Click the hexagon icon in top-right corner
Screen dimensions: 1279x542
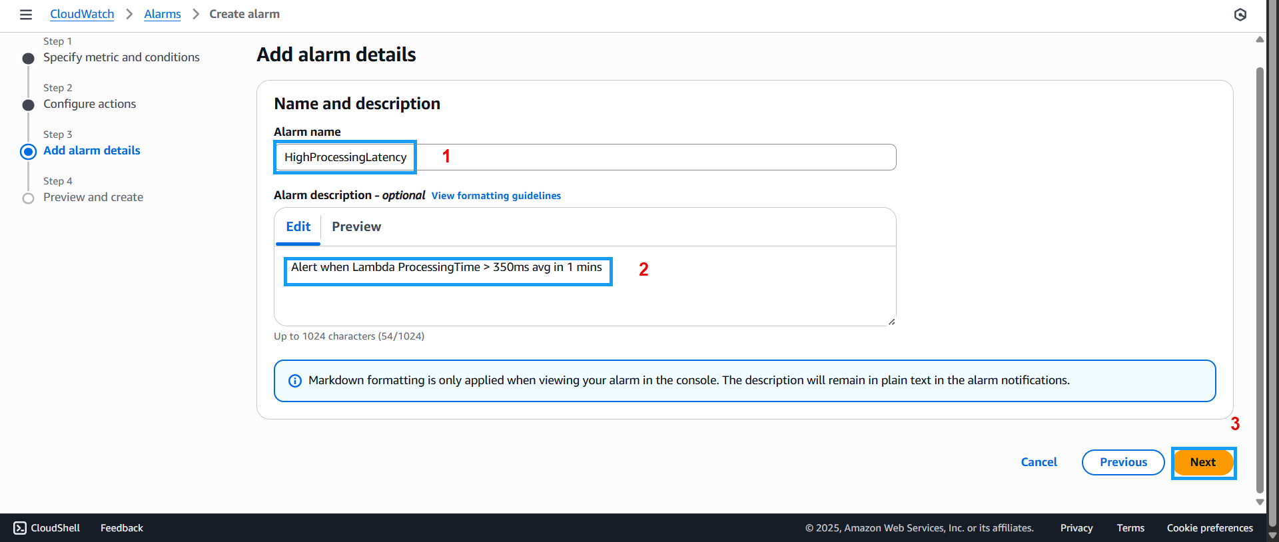1240,15
